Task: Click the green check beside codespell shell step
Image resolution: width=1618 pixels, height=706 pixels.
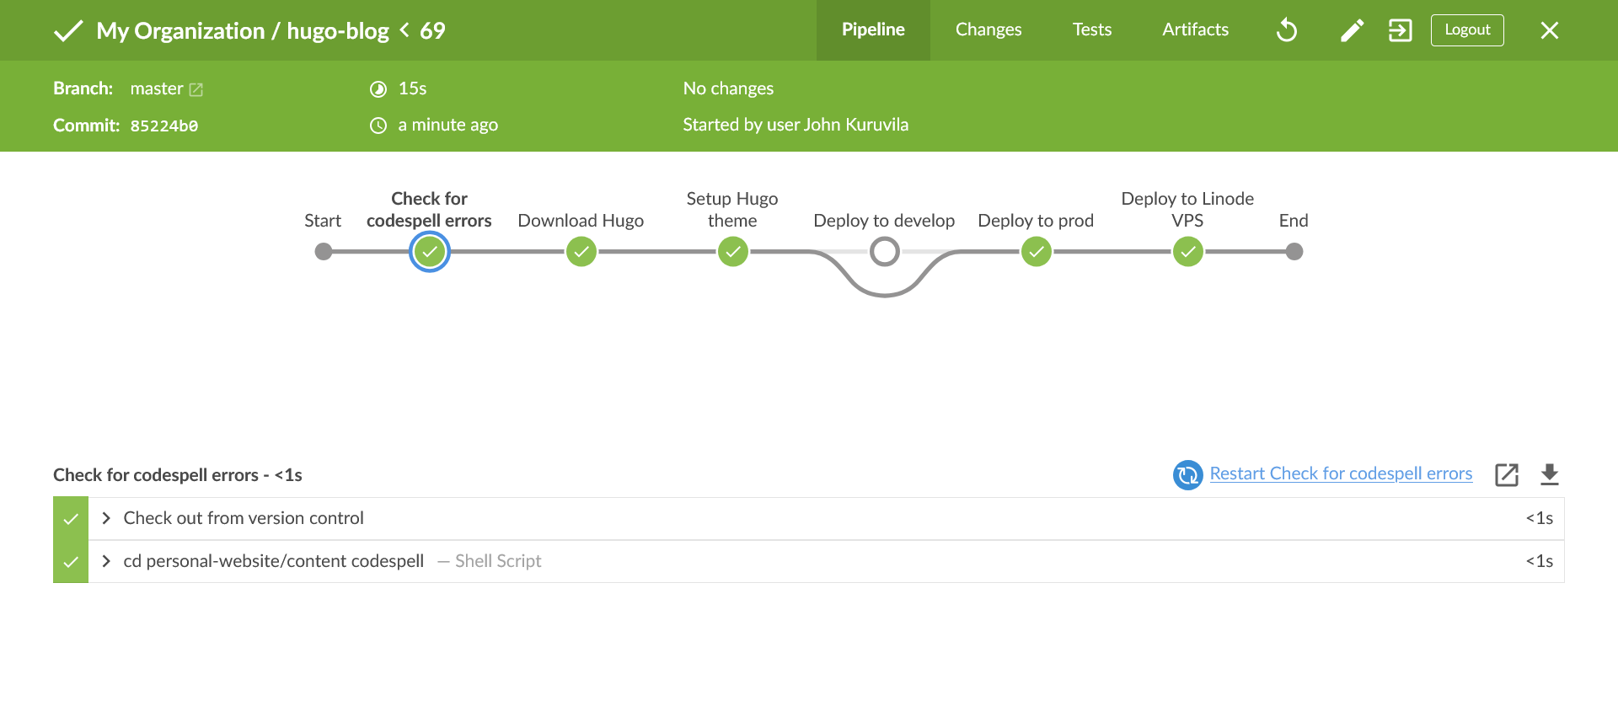Action: pos(71,562)
